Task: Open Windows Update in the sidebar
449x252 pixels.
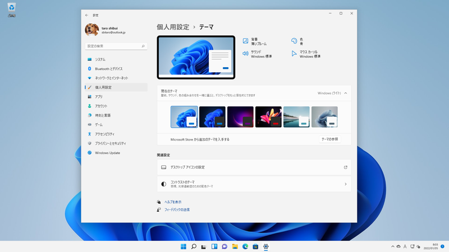Action: click(x=116, y=152)
